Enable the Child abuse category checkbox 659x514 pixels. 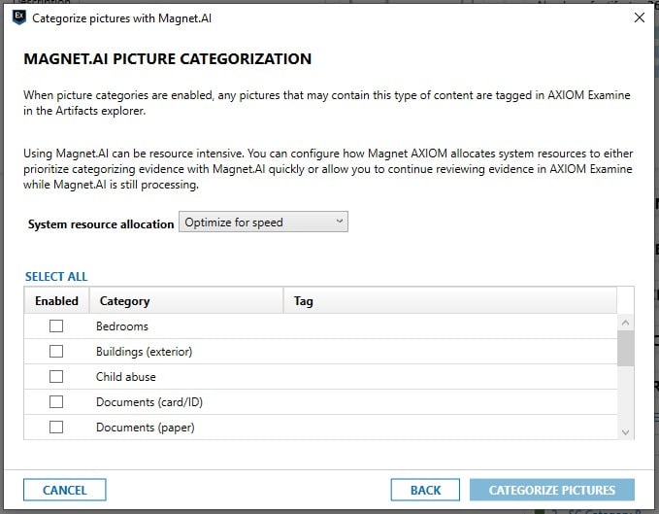tap(56, 376)
